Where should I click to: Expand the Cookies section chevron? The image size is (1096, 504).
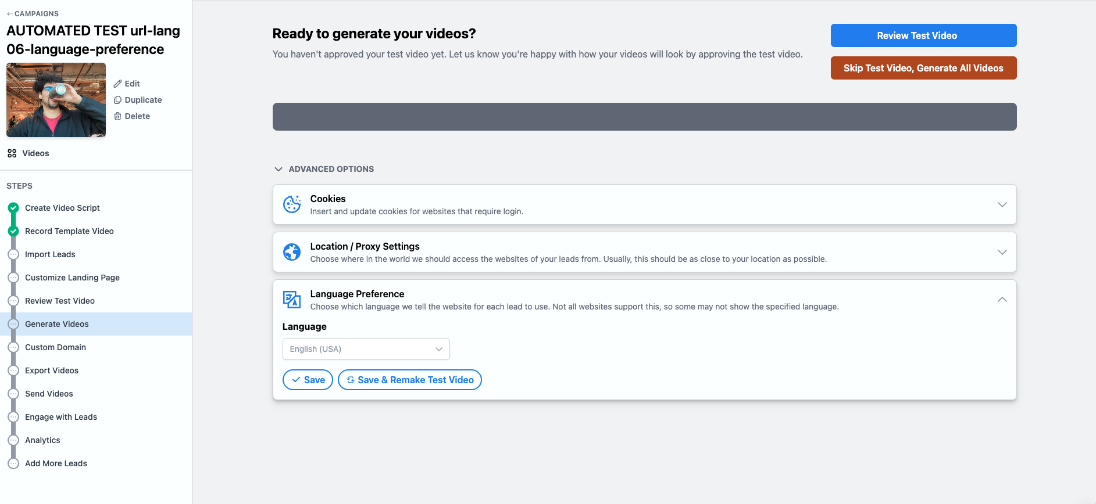pos(1002,204)
